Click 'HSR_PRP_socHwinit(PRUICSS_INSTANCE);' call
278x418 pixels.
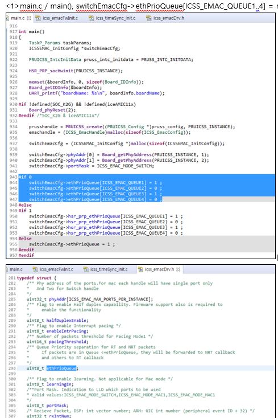pos(76,71)
